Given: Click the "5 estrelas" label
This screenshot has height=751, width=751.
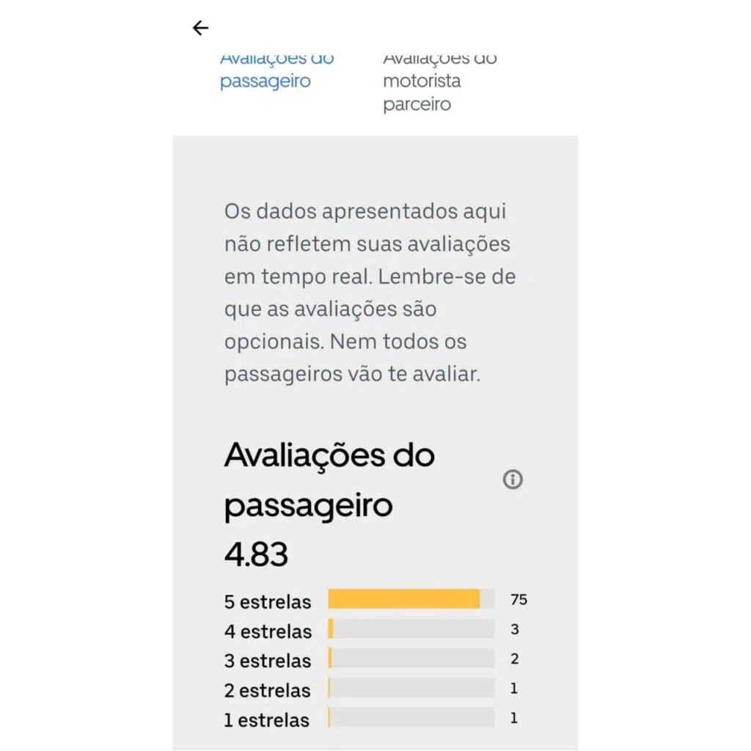Looking at the screenshot, I should [x=268, y=602].
